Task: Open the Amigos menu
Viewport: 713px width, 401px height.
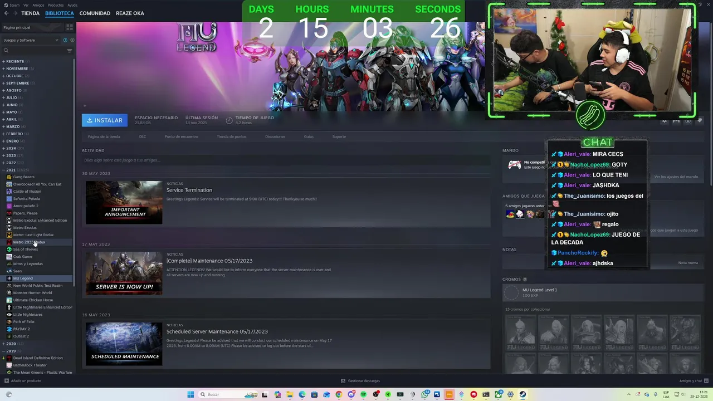Action: (38, 5)
